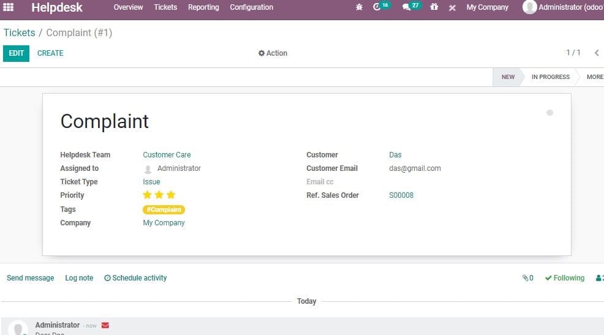Toggle the kanban state grey dot

pos(549,113)
